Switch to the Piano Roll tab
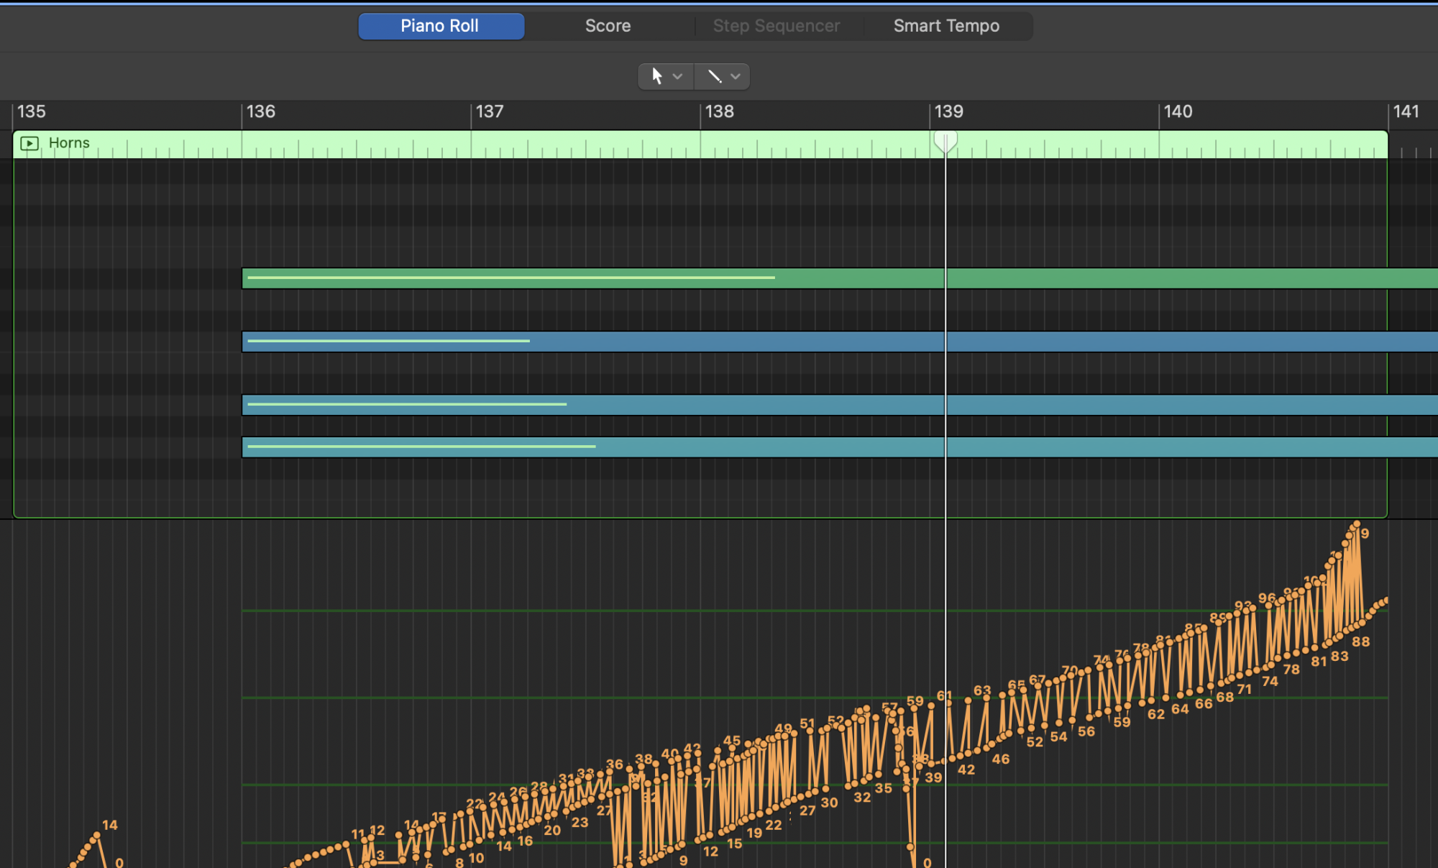 pos(441,26)
